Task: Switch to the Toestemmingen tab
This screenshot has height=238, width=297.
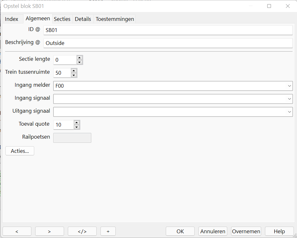Action: (115, 19)
